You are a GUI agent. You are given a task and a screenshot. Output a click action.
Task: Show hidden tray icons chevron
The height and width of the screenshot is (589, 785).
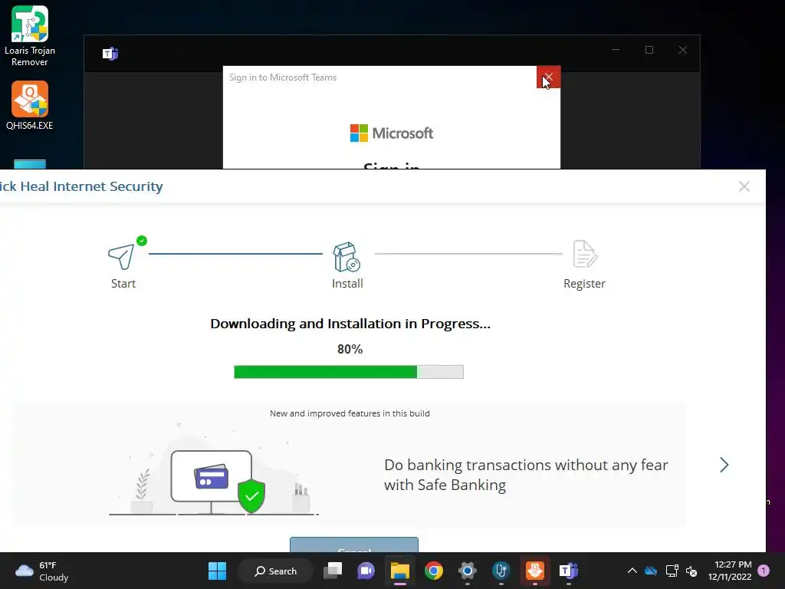632,571
